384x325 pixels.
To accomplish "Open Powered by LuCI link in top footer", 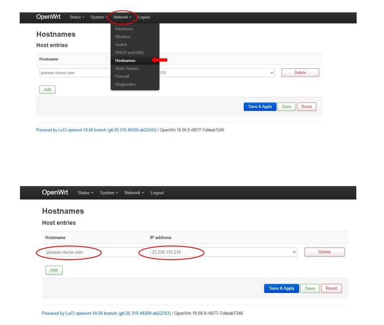I will tap(96, 130).
